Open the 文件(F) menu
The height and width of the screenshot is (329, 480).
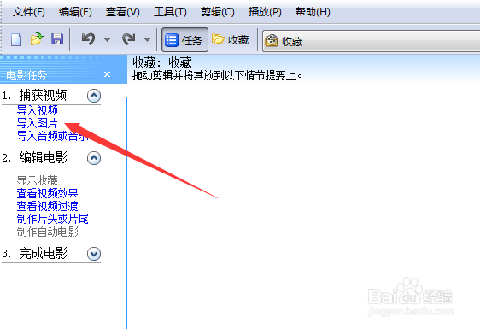click(x=29, y=12)
